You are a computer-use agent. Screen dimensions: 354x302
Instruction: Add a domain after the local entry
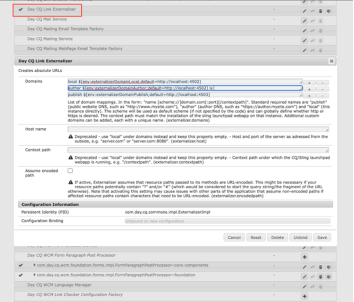point(309,83)
